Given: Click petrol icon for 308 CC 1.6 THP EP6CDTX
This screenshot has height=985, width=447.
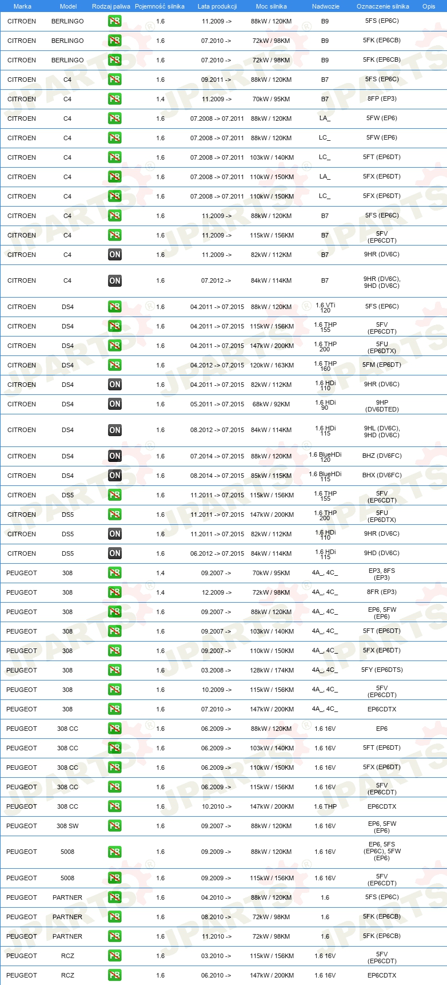Looking at the screenshot, I should 115,806.
